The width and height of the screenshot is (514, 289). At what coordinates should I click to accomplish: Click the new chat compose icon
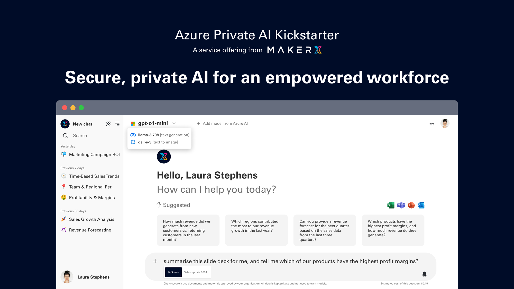(108, 124)
